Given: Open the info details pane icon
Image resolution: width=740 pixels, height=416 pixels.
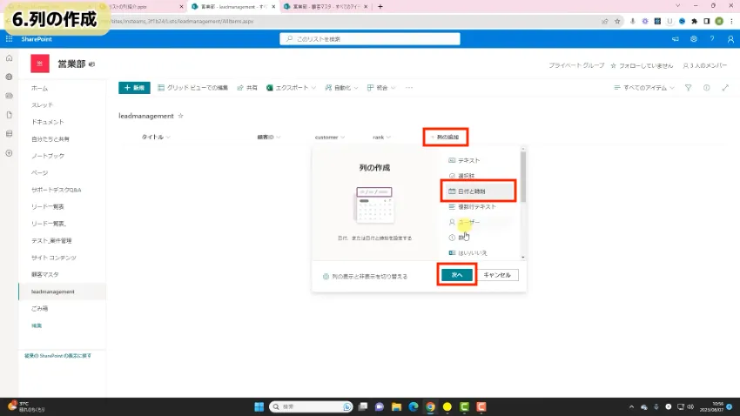Looking at the screenshot, I should click(706, 88).
